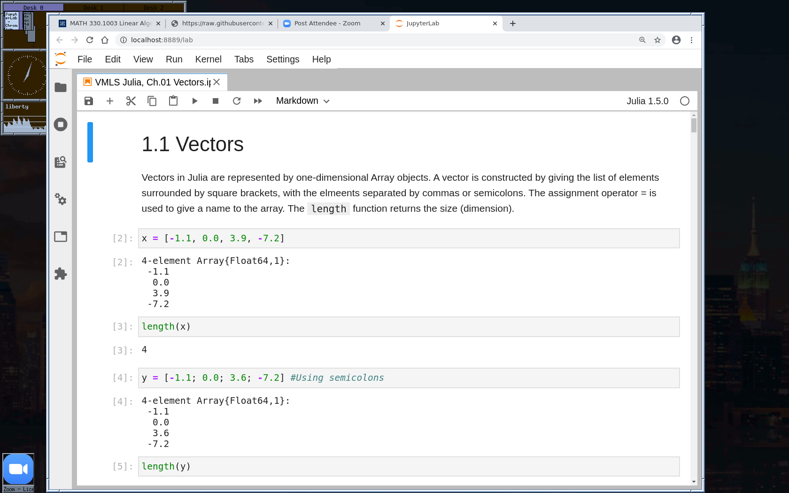Cut the selected cell with scissors icon
This screenshot has height=493, width=789.
131,101
